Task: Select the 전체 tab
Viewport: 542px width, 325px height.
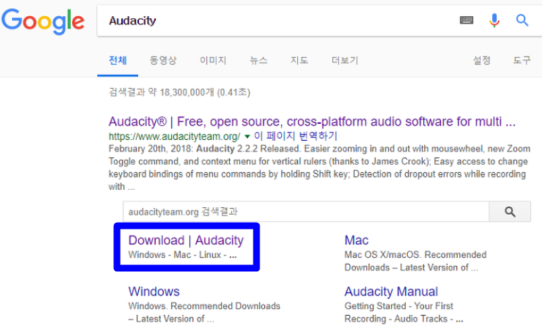Action: pyautogui.click(x=118, y=61)
